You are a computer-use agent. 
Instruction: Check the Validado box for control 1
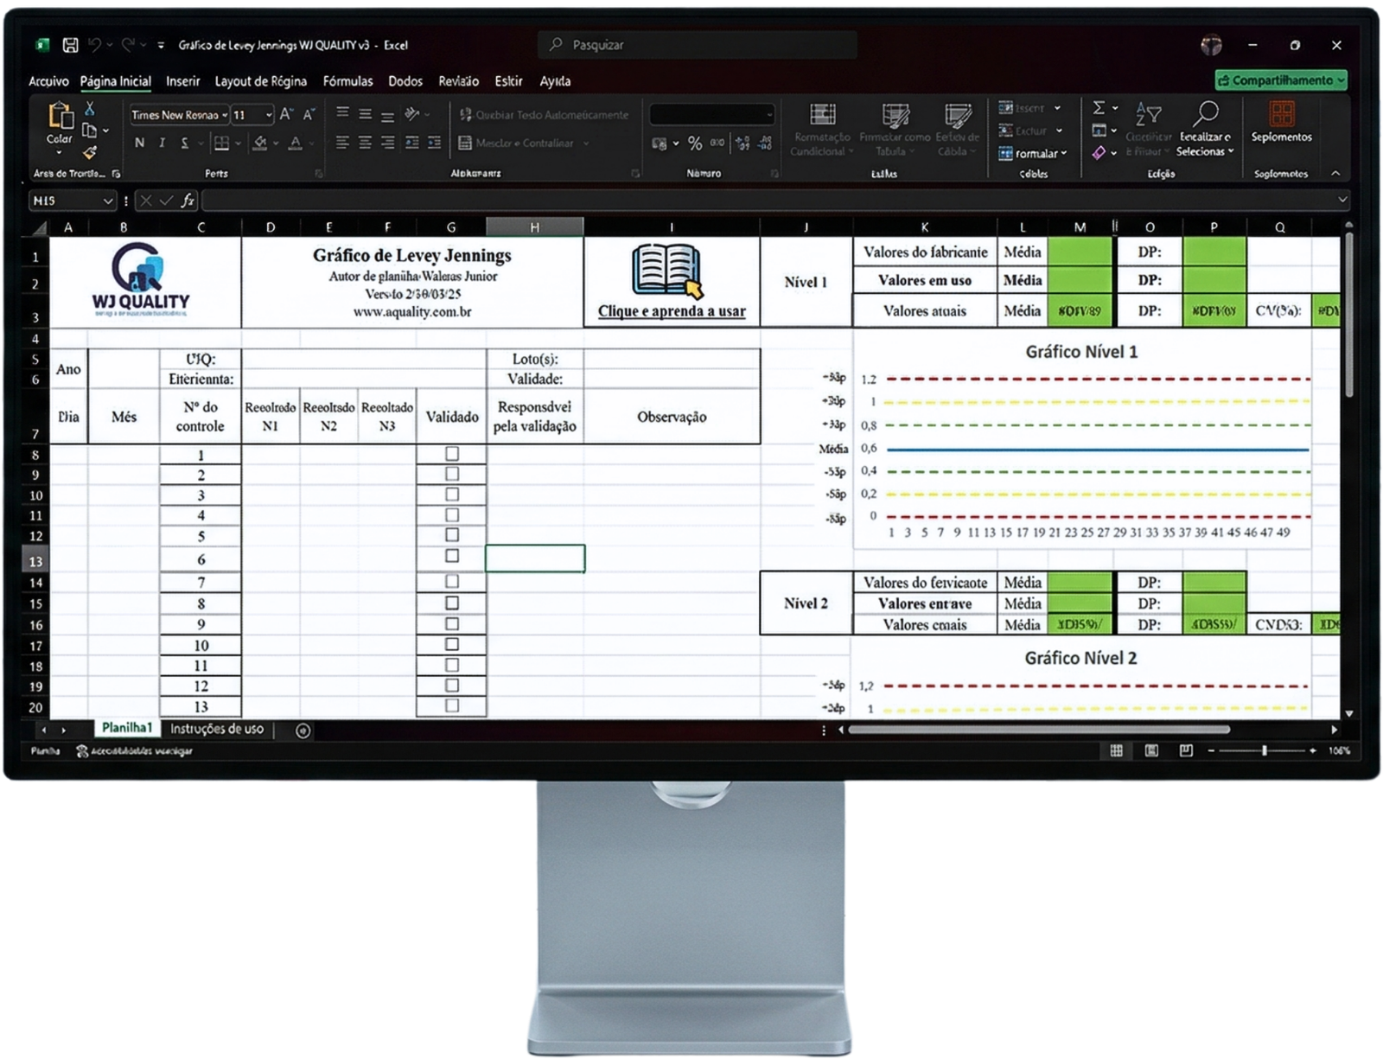point(451,454)
